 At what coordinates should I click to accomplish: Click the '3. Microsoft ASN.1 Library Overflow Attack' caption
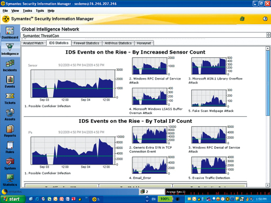coord(215,81)
